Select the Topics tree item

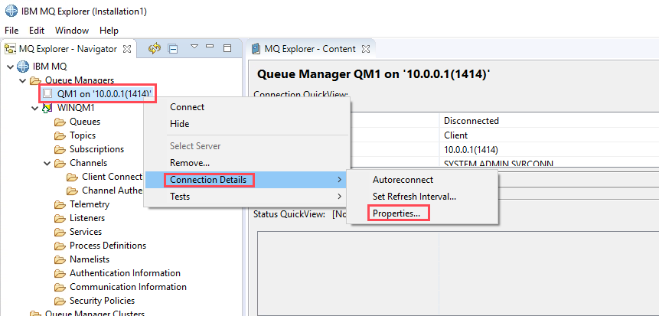click(x=83, y=135)
